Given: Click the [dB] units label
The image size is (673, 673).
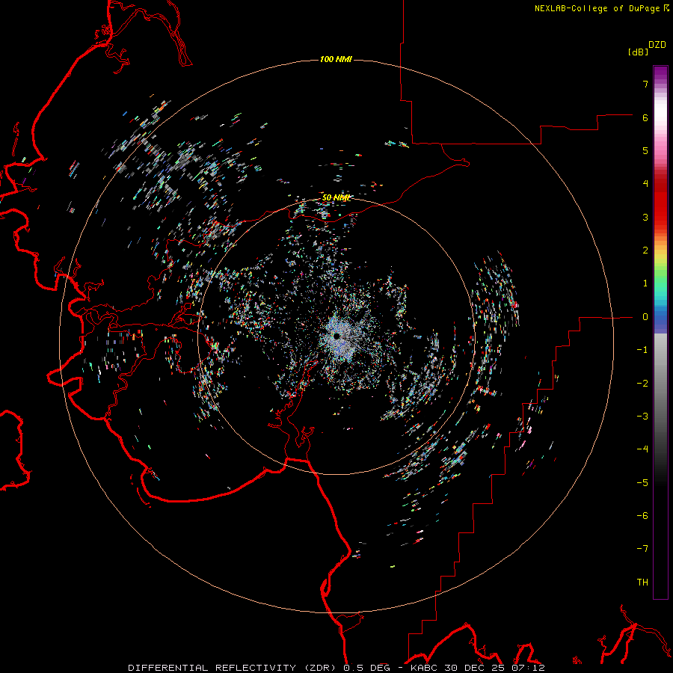Looking at the screenshot, I should pos(638,52).
